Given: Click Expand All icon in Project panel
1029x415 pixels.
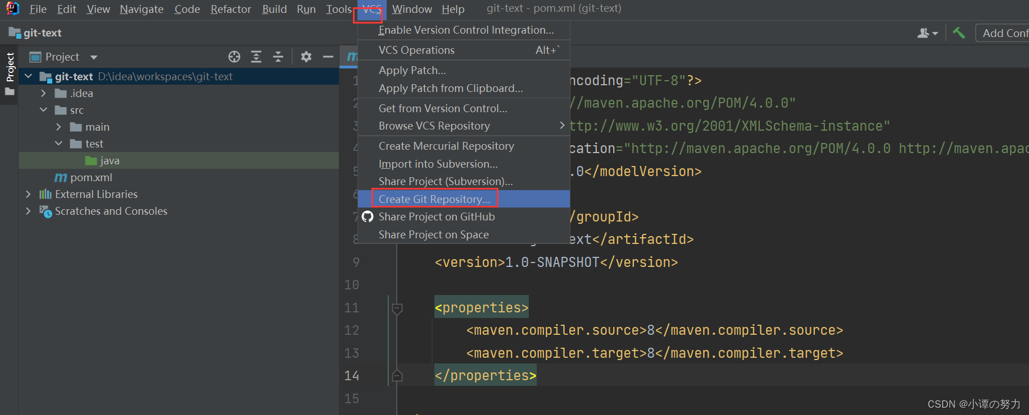Looking at the screenshot, I should (x=256, y=57).
